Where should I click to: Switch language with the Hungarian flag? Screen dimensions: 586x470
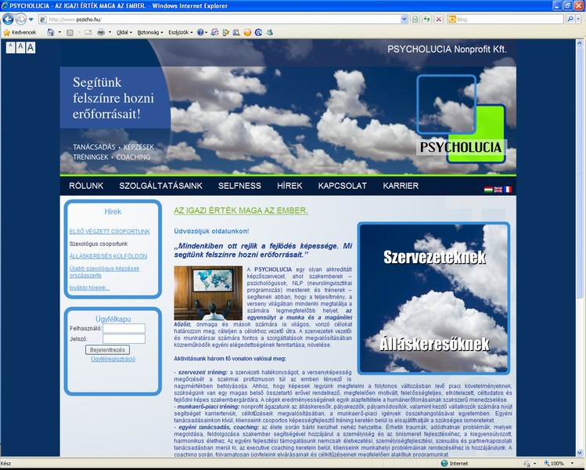tap(488, 190)
